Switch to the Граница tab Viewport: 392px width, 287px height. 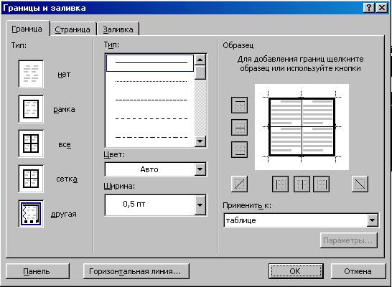pyautogui.click(x=27, y=29)
